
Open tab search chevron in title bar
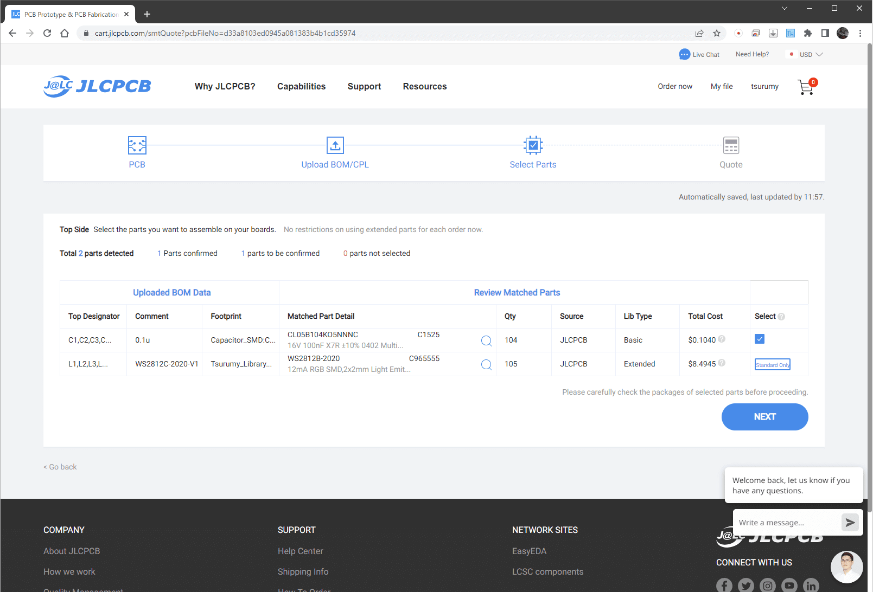(784, 8)
